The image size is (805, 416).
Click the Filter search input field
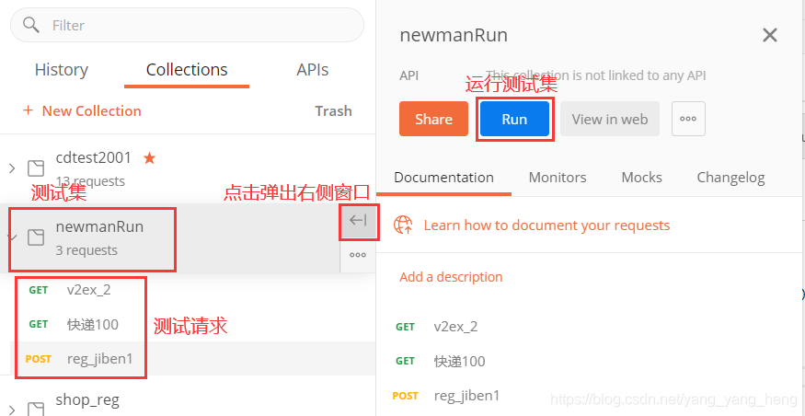point(187,25)
